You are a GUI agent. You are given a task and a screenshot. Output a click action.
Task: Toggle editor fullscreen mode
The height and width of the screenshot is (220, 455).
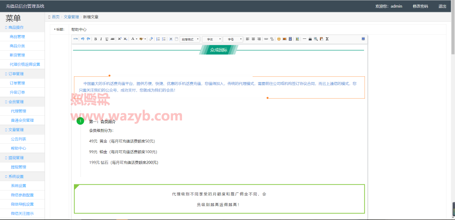(364, 39)
